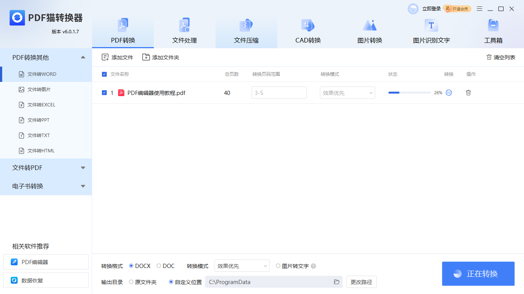Switch to the CAD转换 tab
The image size is (524, 294).
[308, 32]
